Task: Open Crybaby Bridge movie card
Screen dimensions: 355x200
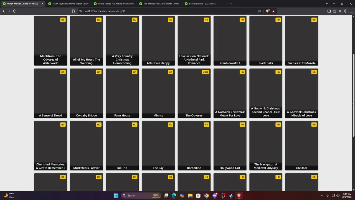Action: click(x=86, y=93)
